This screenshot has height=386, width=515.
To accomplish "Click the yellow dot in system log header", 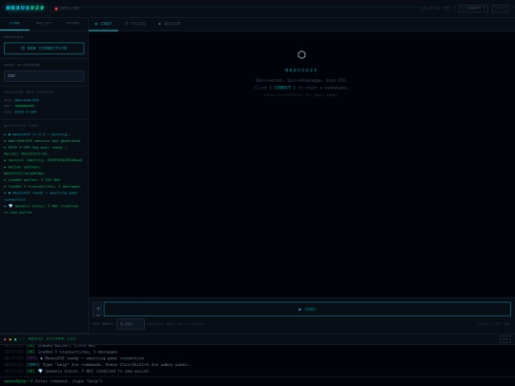I will [10, 339].
